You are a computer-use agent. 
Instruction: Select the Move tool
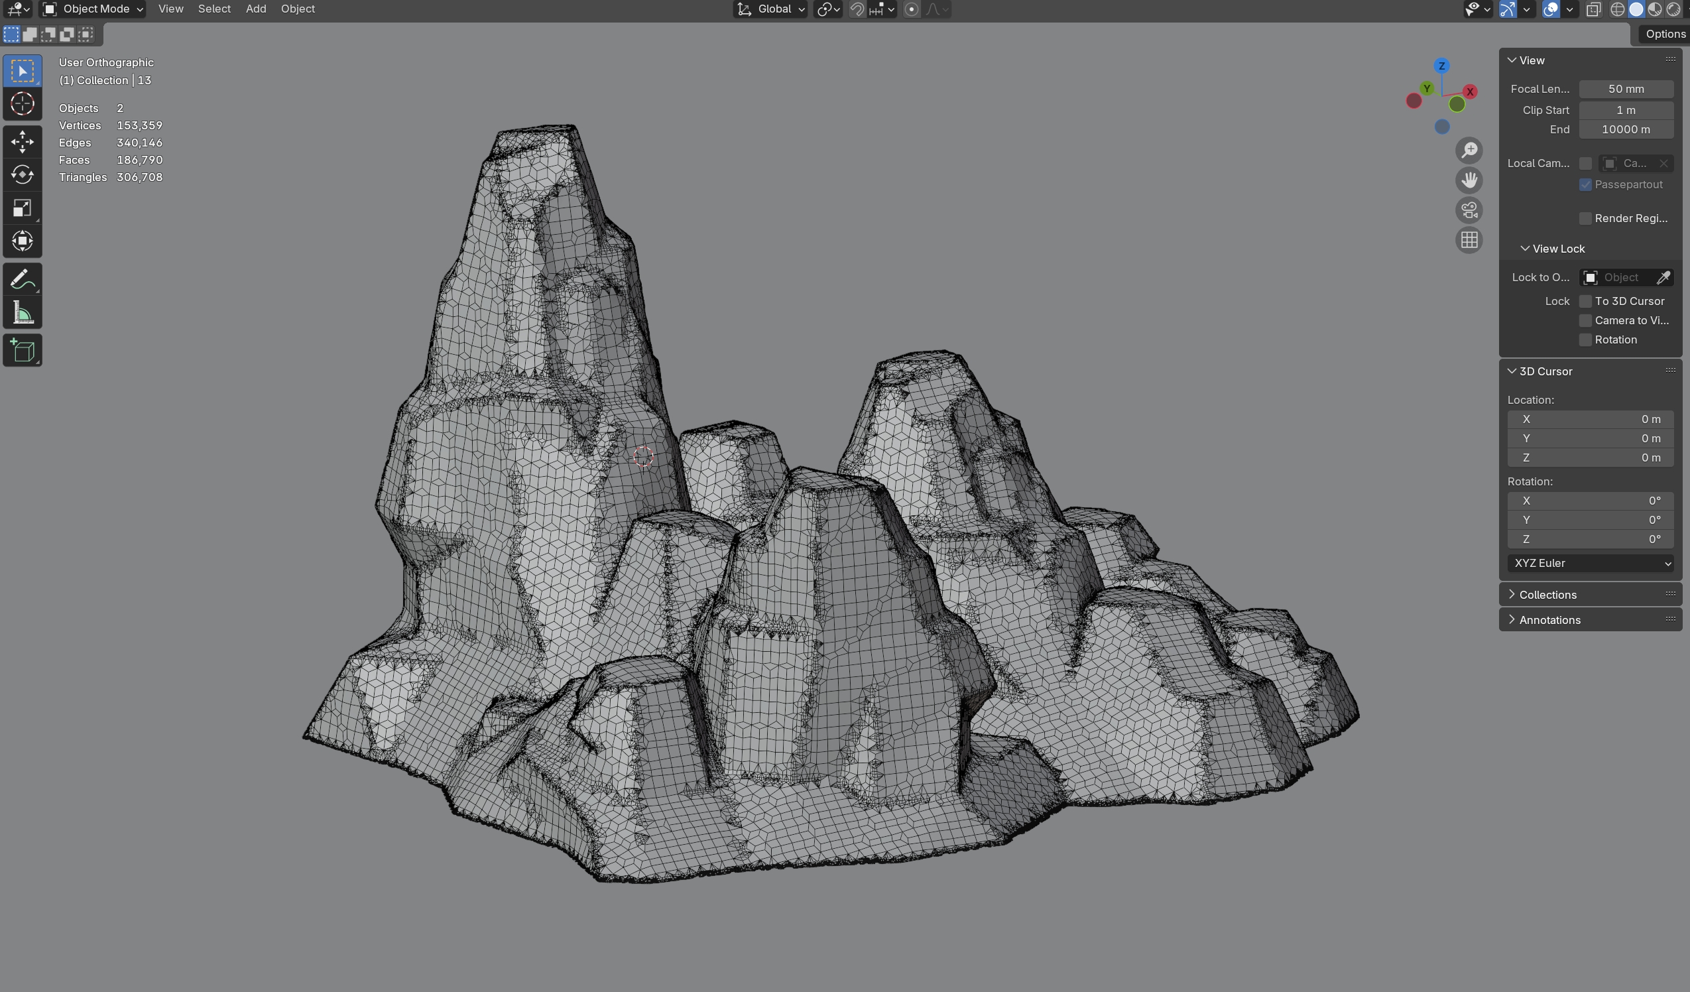[x=22, y=141]
